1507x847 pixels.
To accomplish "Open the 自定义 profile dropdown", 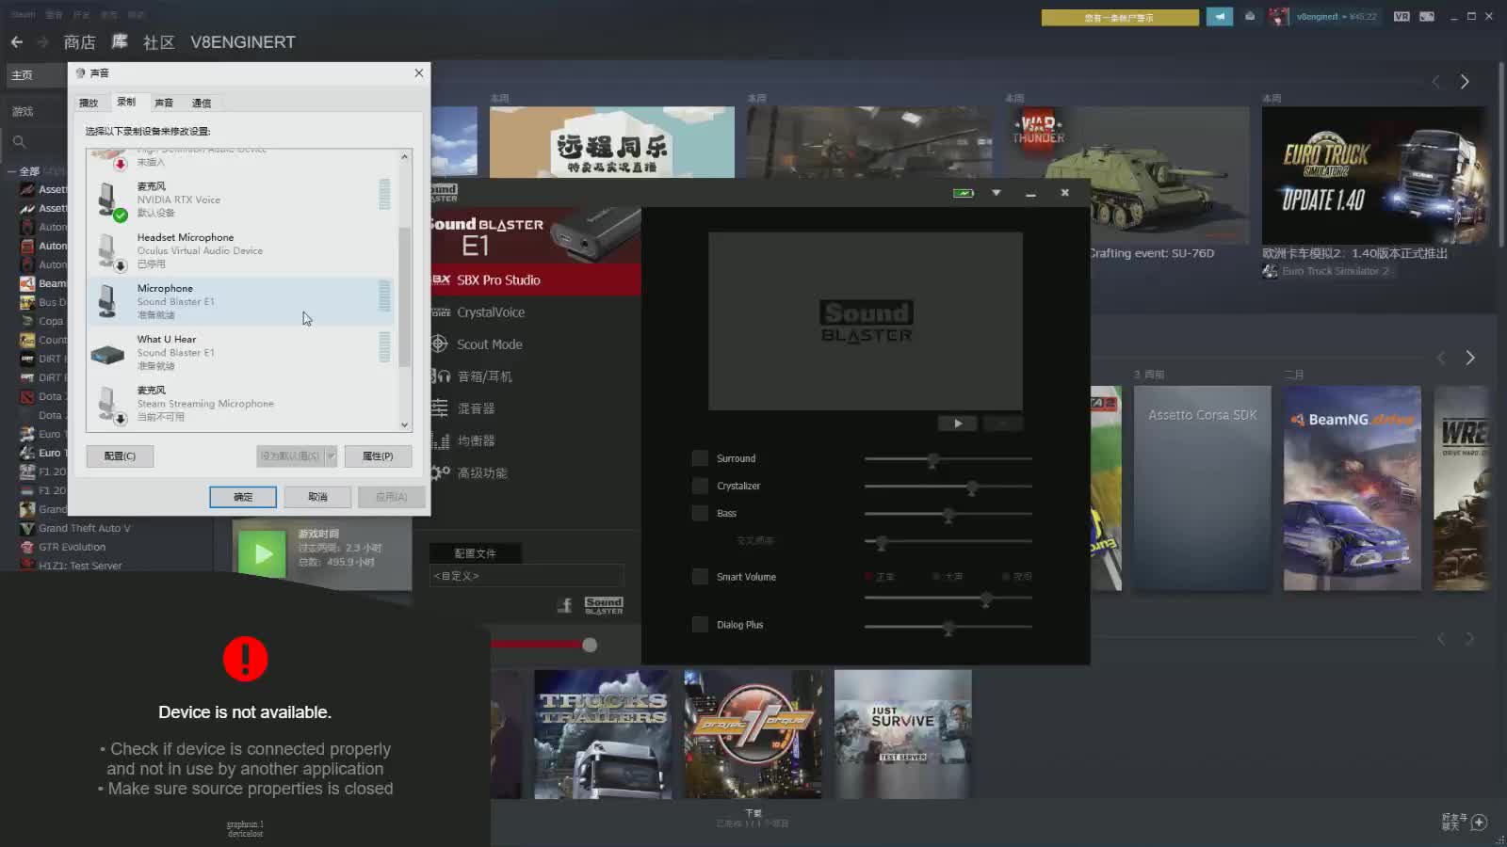I will click(x=526, y=576).
